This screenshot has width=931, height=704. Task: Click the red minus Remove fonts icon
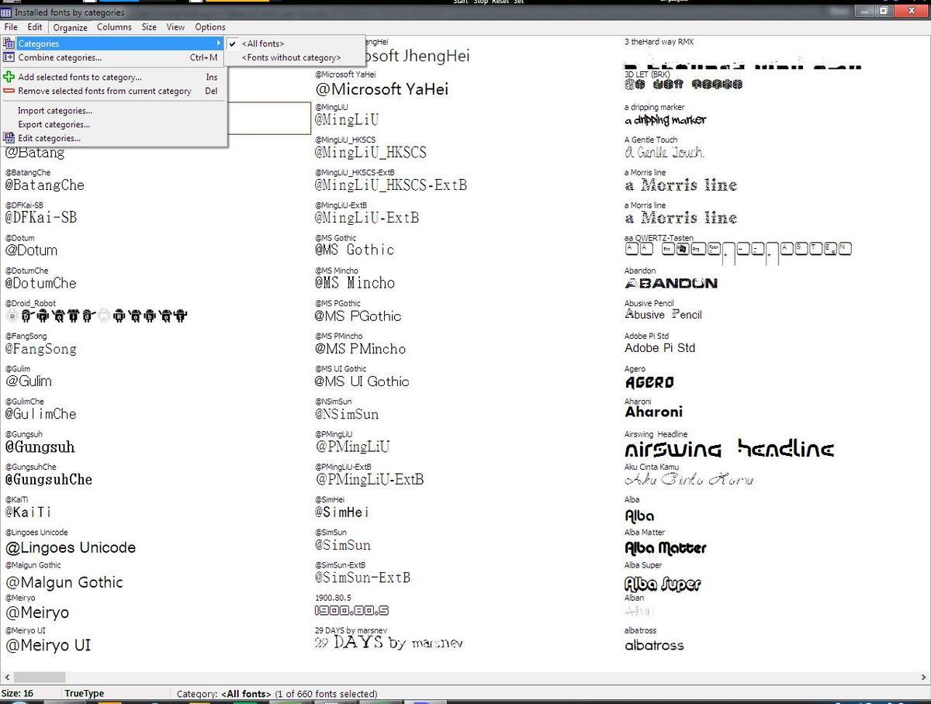coord(9,91)
